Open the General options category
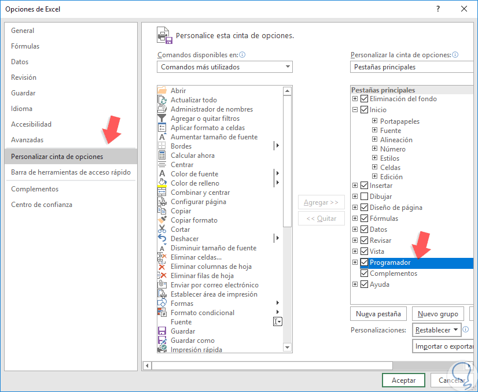 click(x=71, y=31)
